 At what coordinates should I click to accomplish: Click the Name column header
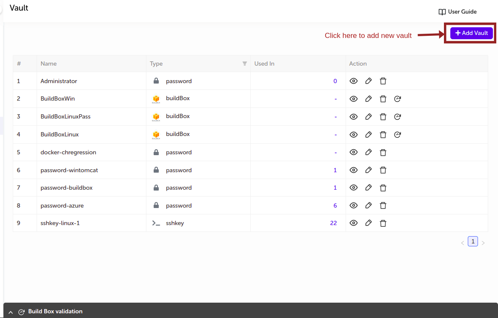(49, 64)
